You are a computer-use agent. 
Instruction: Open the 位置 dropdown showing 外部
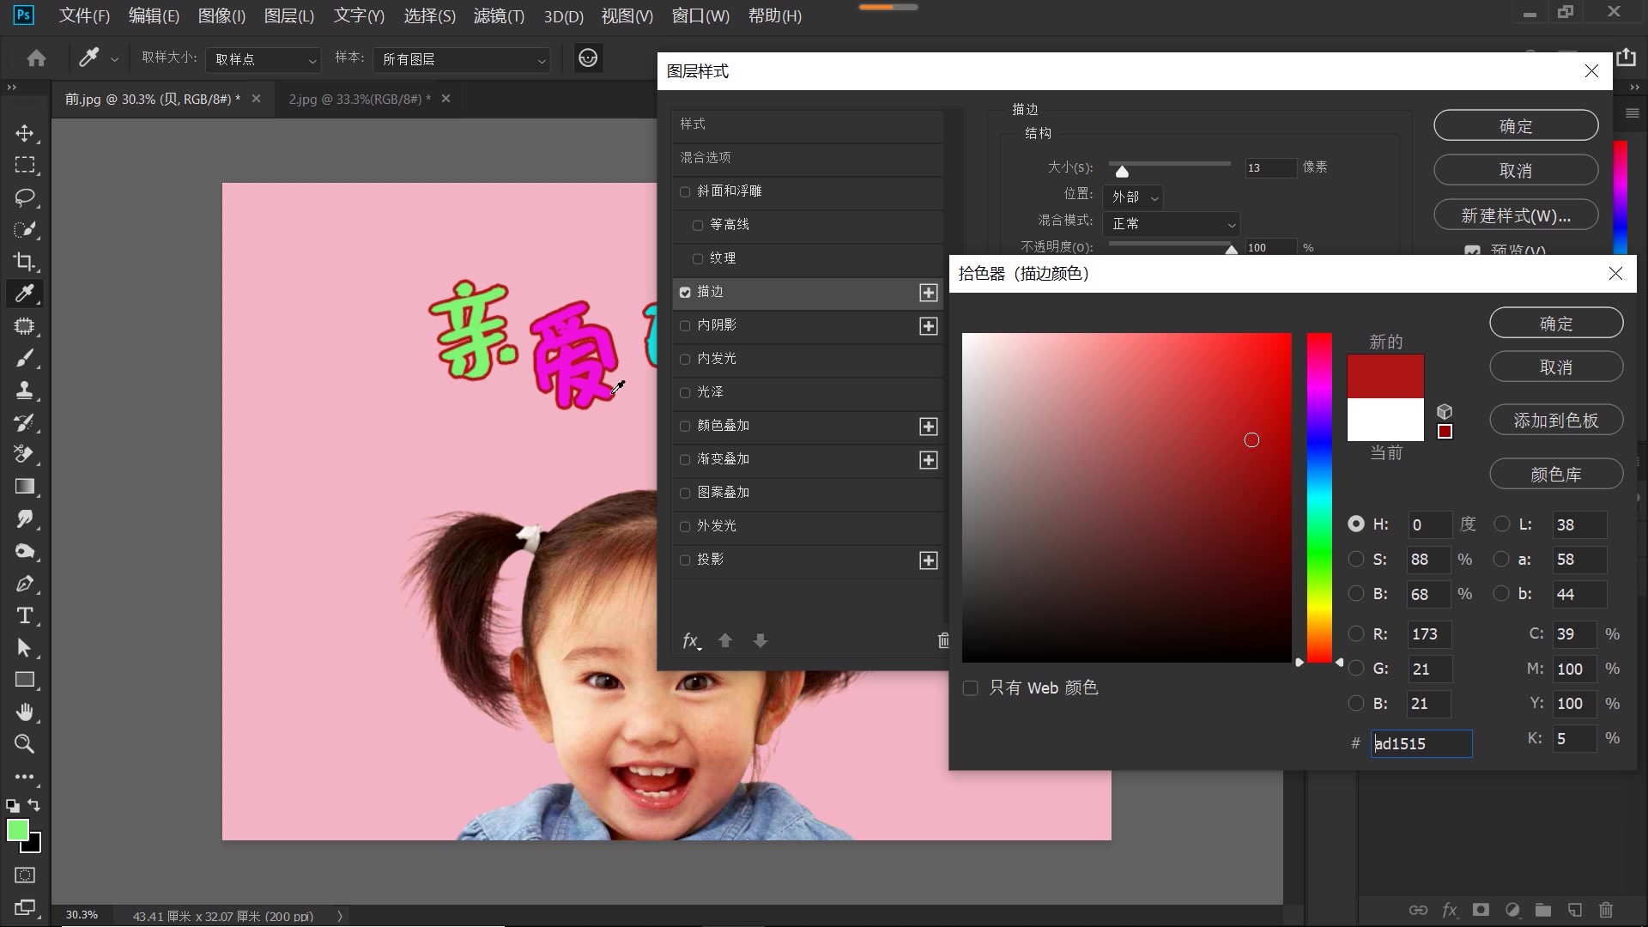click(1131, 197)
